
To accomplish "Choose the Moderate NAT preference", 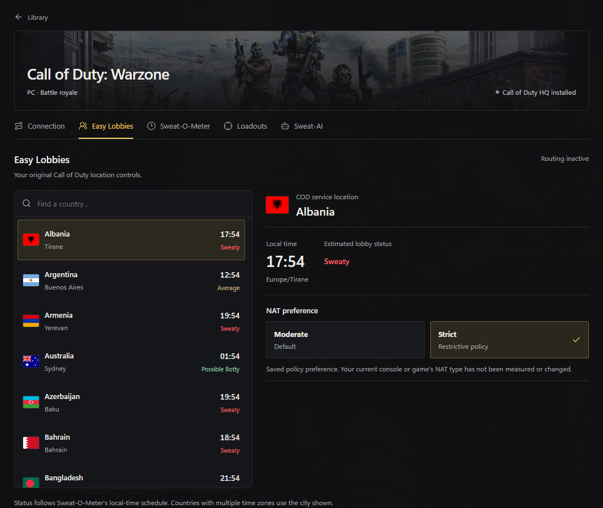I will (x=346, y=340).
